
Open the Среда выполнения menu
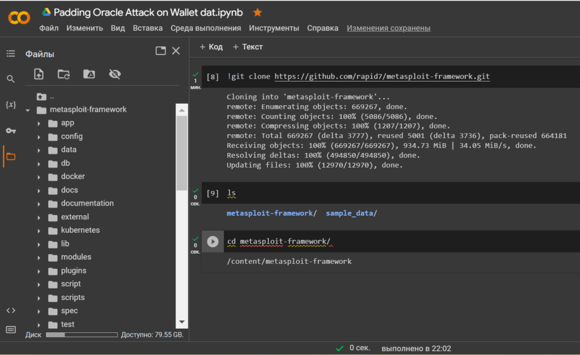[x=206, y=28]
